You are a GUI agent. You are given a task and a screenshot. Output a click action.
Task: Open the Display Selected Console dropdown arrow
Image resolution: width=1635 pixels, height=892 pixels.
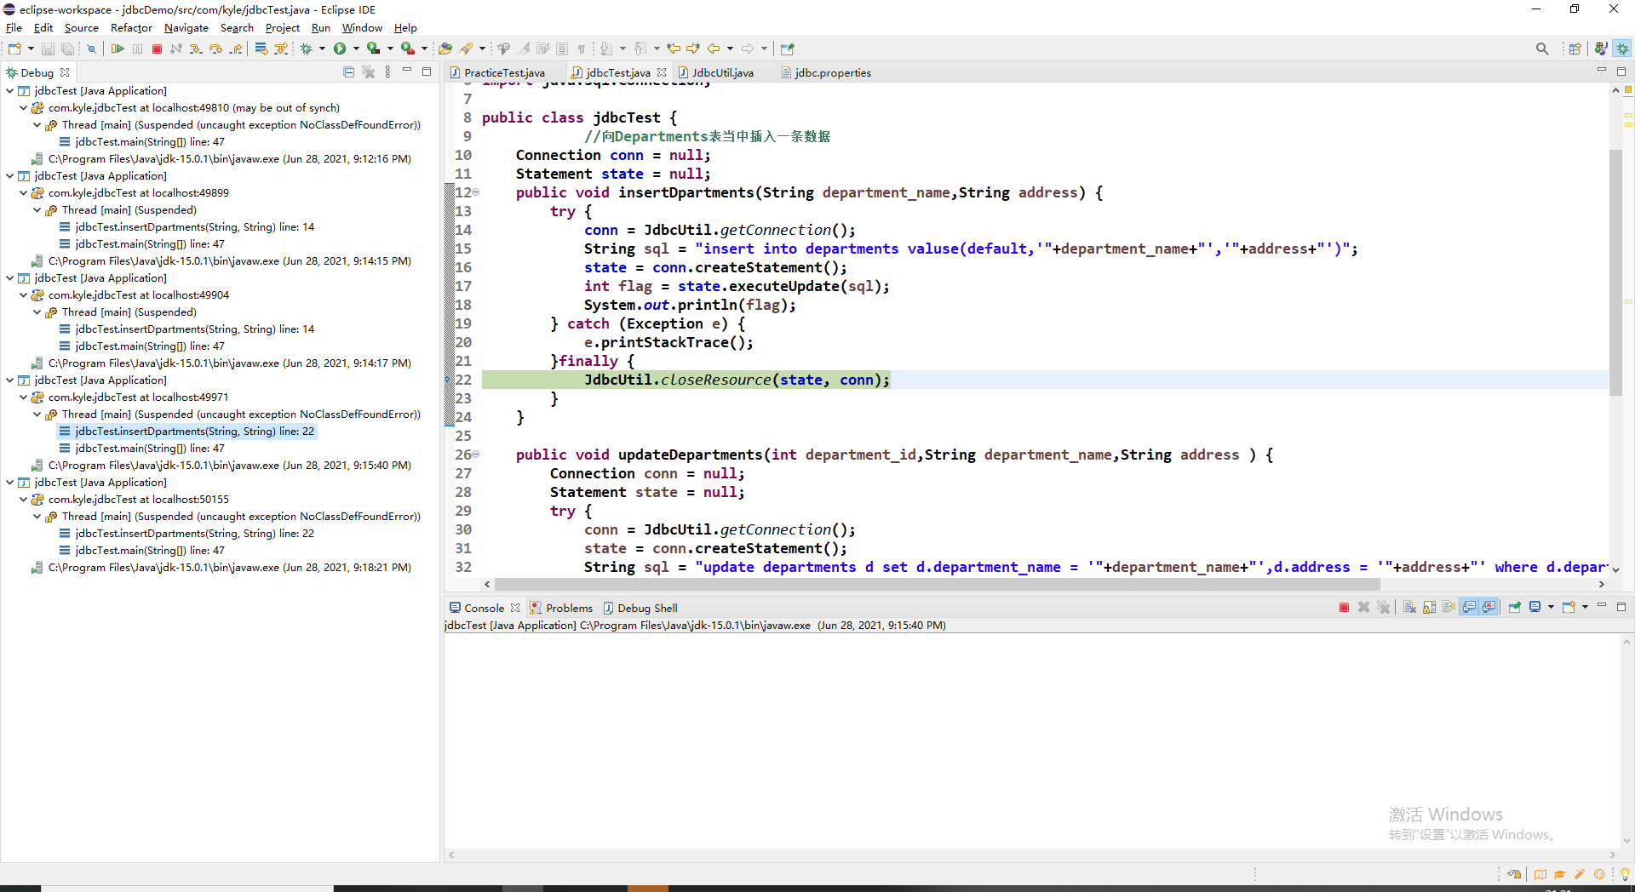[1551, 608]
